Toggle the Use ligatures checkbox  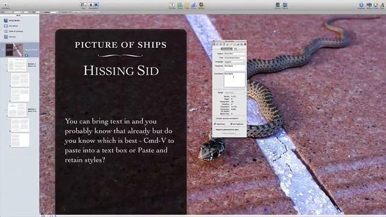232,124
